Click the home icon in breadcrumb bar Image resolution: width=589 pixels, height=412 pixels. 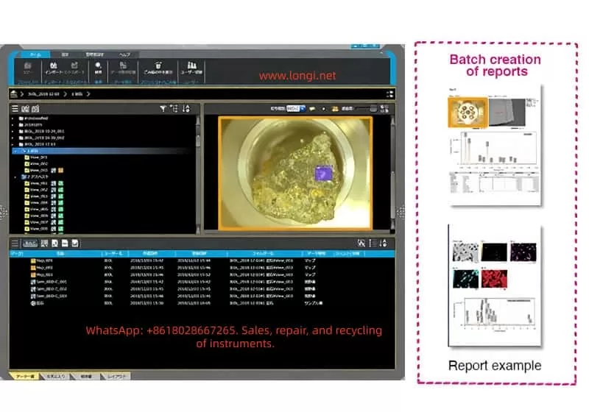coord(14,93)
